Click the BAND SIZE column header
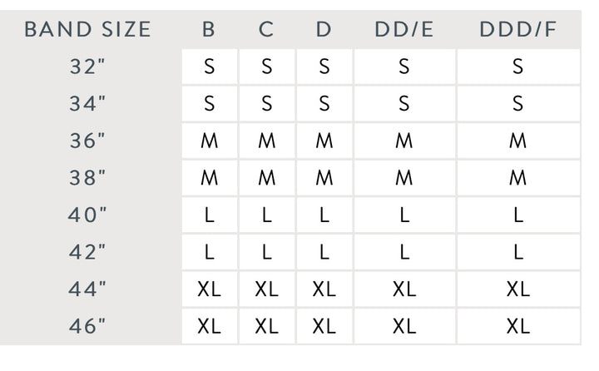Screen dimensions: 599x371 pyautogui.click(x=88, y=30)
